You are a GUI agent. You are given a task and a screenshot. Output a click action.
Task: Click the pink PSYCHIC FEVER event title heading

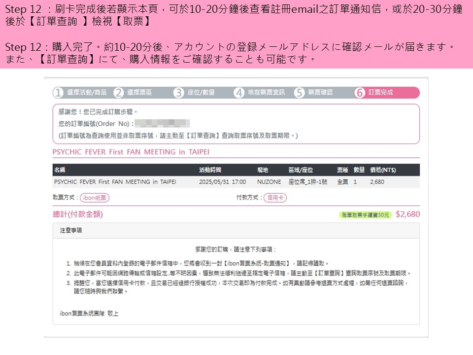131,152
